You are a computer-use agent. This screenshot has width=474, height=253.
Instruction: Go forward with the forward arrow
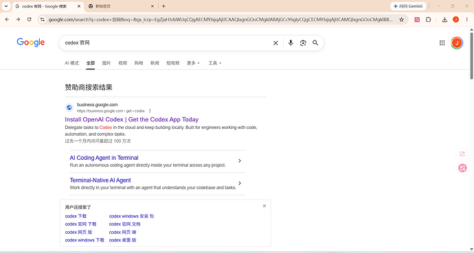[x=18, y=19]
